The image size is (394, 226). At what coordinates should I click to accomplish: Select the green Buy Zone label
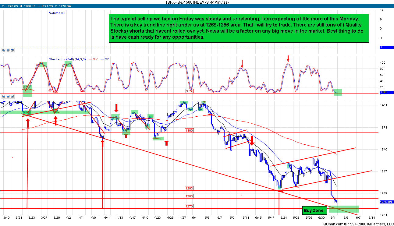pyautogui.click(x=314, y=210)
